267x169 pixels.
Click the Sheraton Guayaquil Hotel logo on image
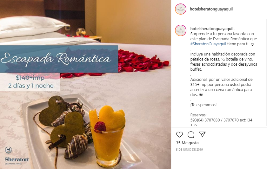(x=17, y=155)
